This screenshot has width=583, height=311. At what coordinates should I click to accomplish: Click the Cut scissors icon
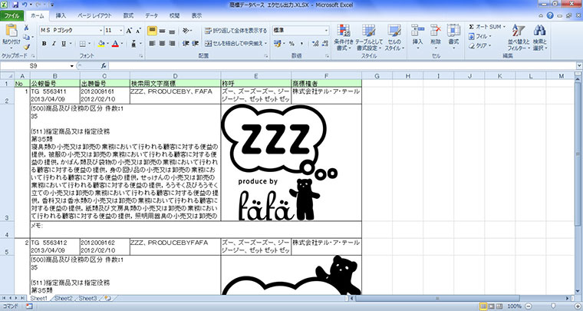26,28
